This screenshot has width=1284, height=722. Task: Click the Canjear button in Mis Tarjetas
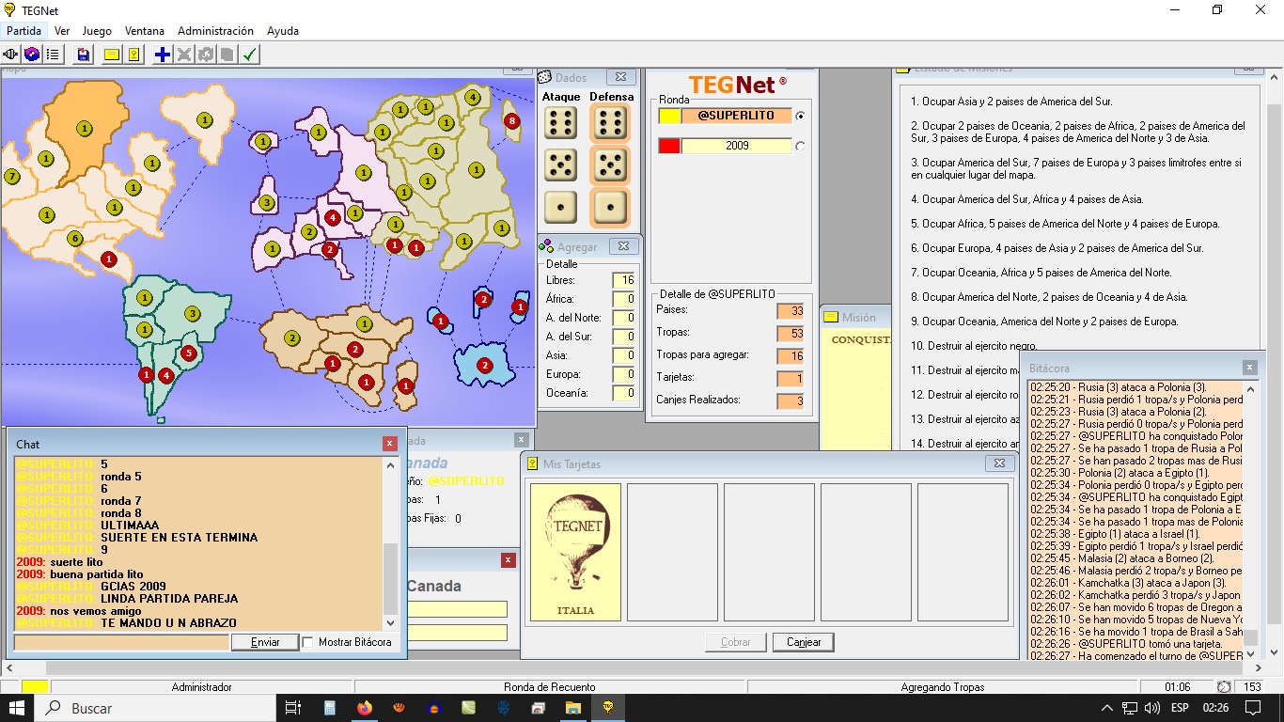click(803, 642)
